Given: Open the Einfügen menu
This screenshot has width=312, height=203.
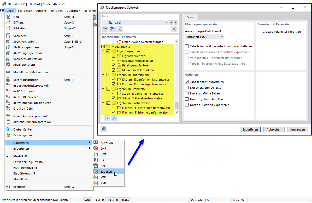Looking at the screenshot, I should point(56,11).
